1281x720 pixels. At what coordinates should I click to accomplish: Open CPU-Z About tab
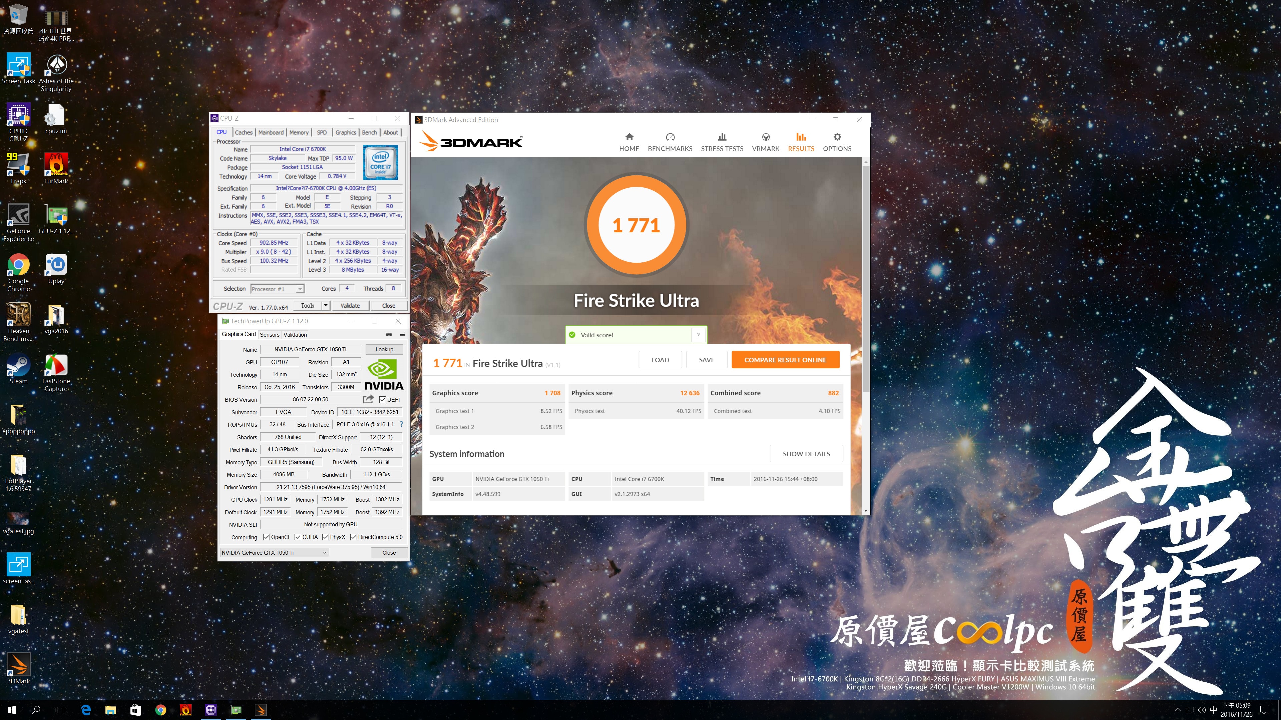[390, 133]
